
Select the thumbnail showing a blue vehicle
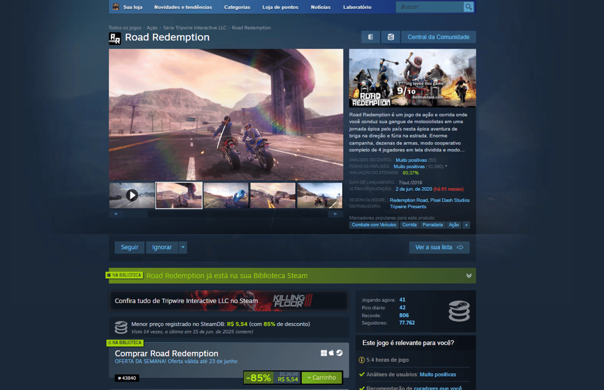point(226,195)
